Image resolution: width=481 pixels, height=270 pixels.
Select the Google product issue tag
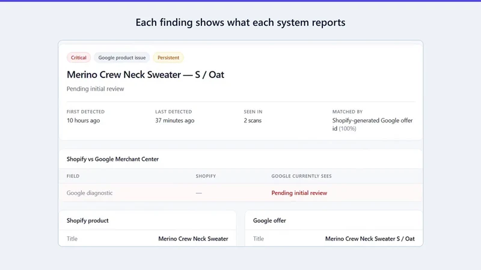point(122,58)
